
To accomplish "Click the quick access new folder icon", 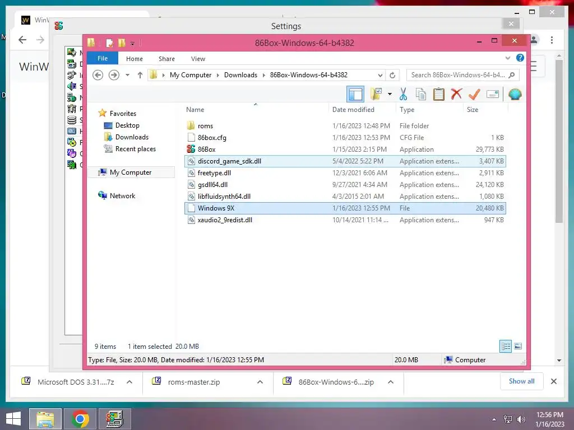I will click(x=122, y=43).
